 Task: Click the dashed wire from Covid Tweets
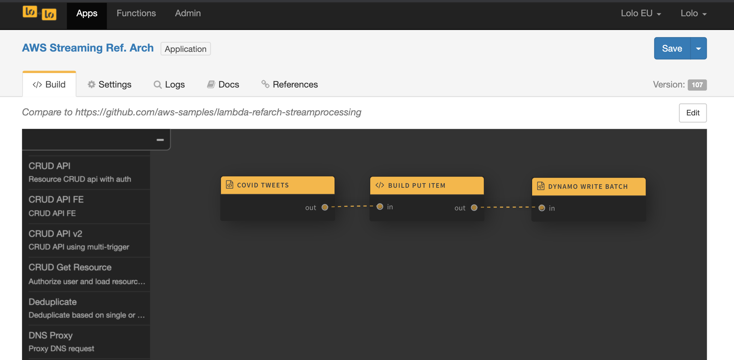pos(352,206)
